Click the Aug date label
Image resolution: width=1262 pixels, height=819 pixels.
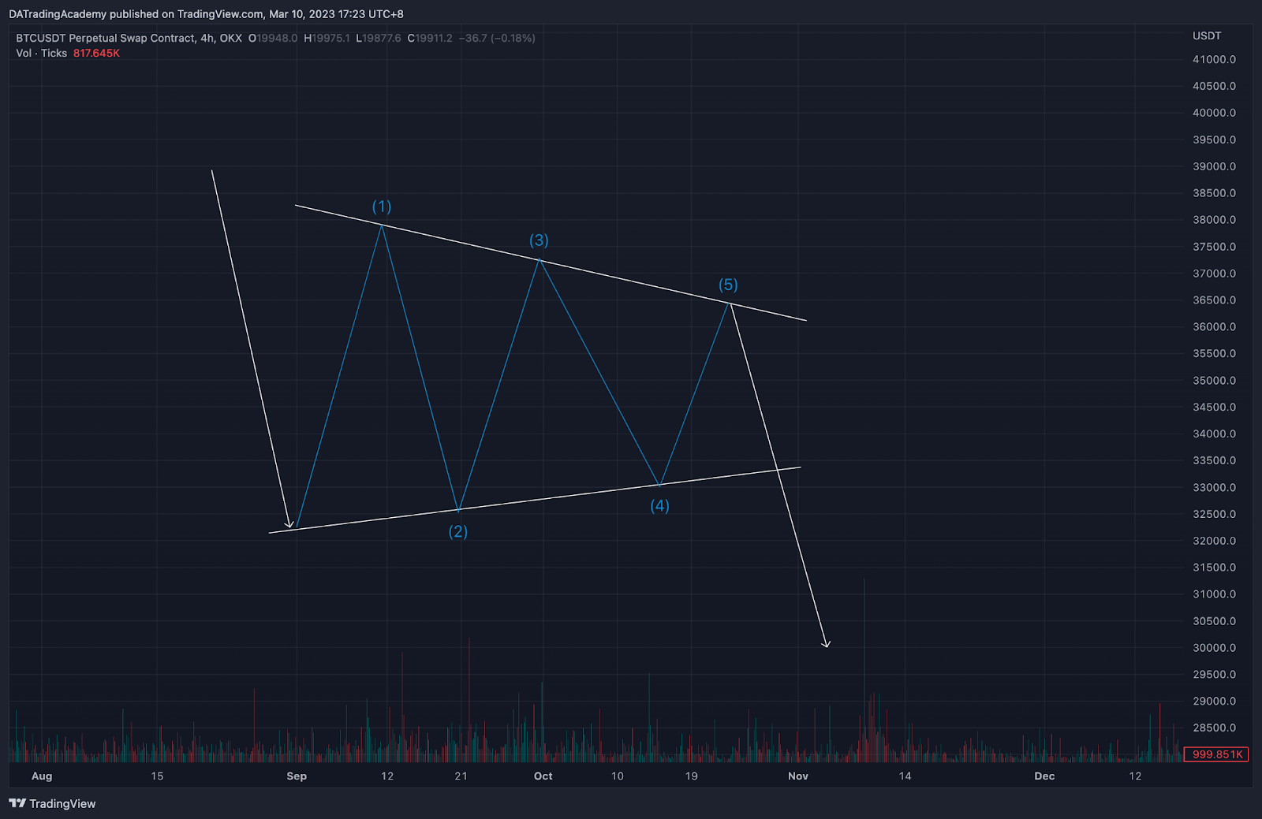(x=42, y=776)
